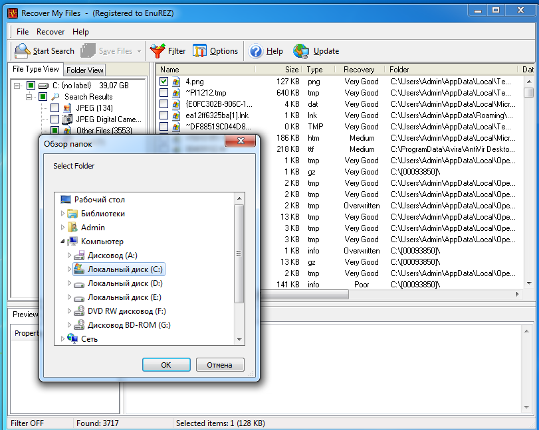This screenshot has height=430, width=539.
Task: Open the Options tools icon
Action: (199, 51)
